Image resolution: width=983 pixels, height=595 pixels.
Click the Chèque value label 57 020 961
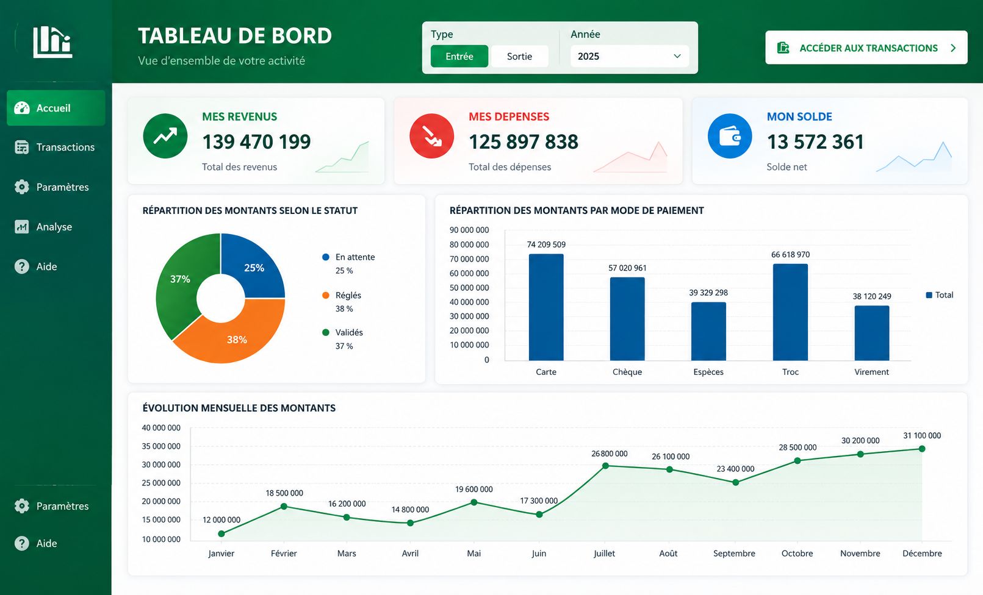tap(627, 268)
